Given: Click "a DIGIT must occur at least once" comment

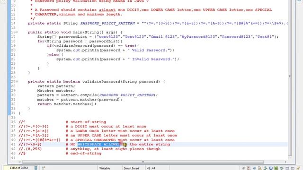Looking at the screenshot, I should click(108, 127).
